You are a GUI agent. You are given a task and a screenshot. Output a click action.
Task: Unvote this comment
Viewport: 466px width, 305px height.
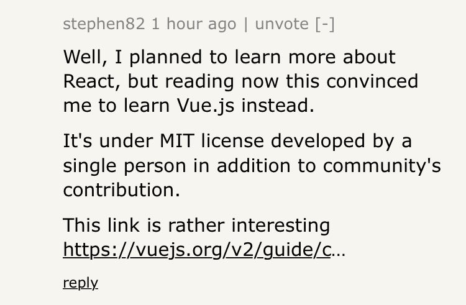(281, 24)
